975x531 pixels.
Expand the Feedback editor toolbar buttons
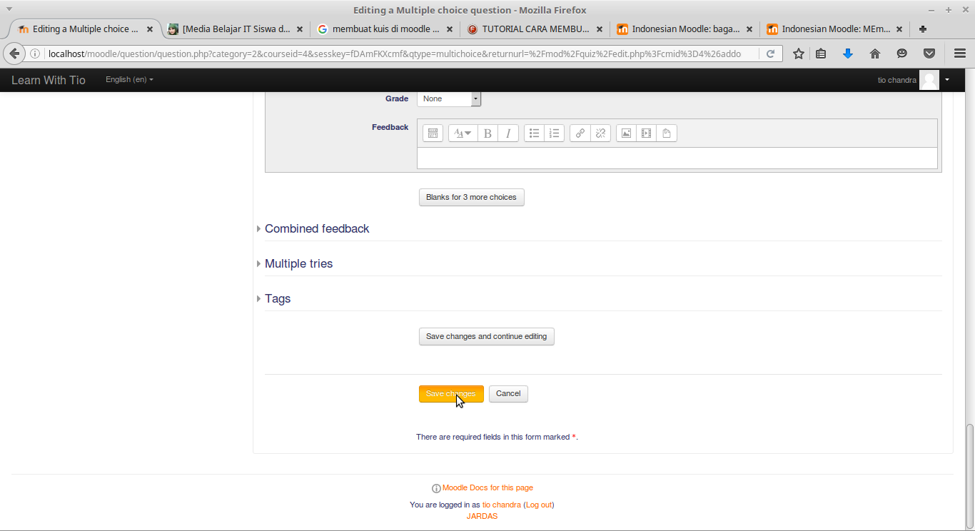[433, 133]
